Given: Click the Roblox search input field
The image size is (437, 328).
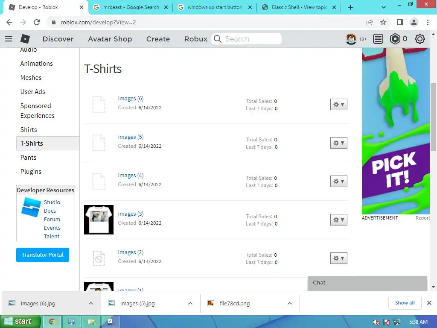Looking at the screenshot, I should pyautogui.click(x=246, y=39).
